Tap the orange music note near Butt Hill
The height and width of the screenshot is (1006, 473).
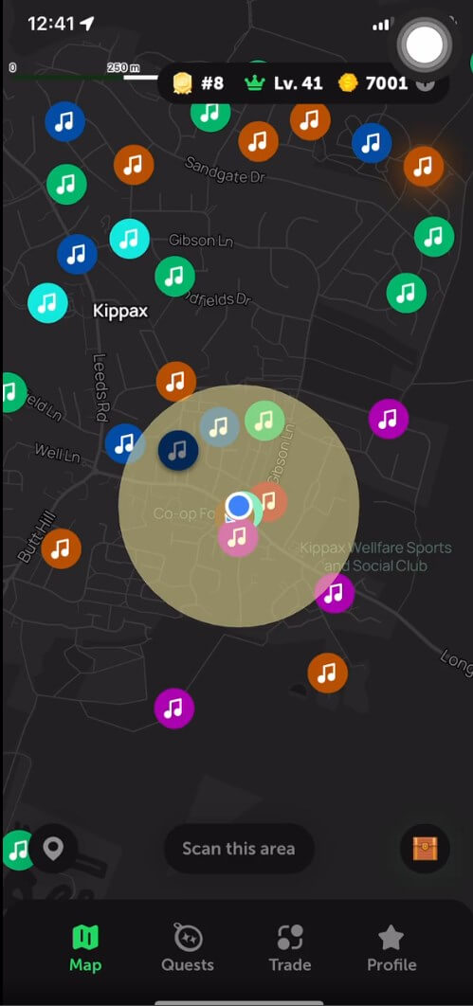click(x=62, y=548)
